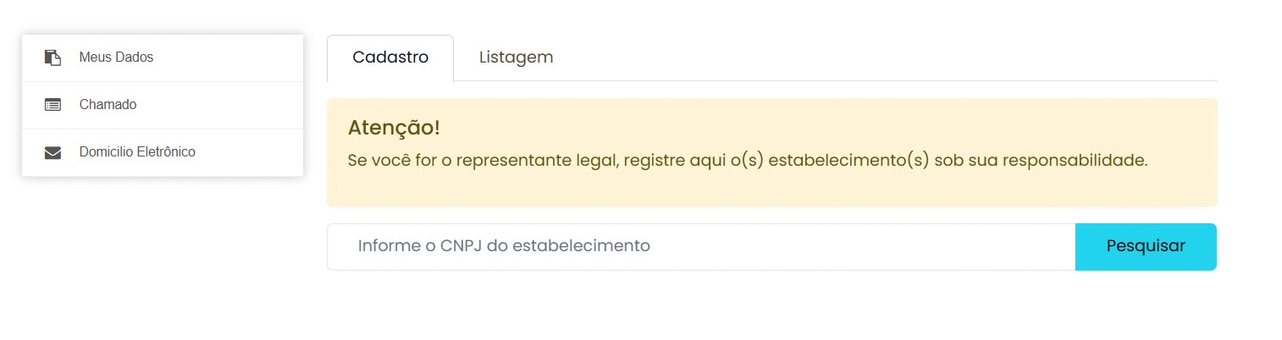The width and height of the screenshot is (1282, 340).
Task: Click empty right end of the CNPJ field
Action: [1016, 247]
